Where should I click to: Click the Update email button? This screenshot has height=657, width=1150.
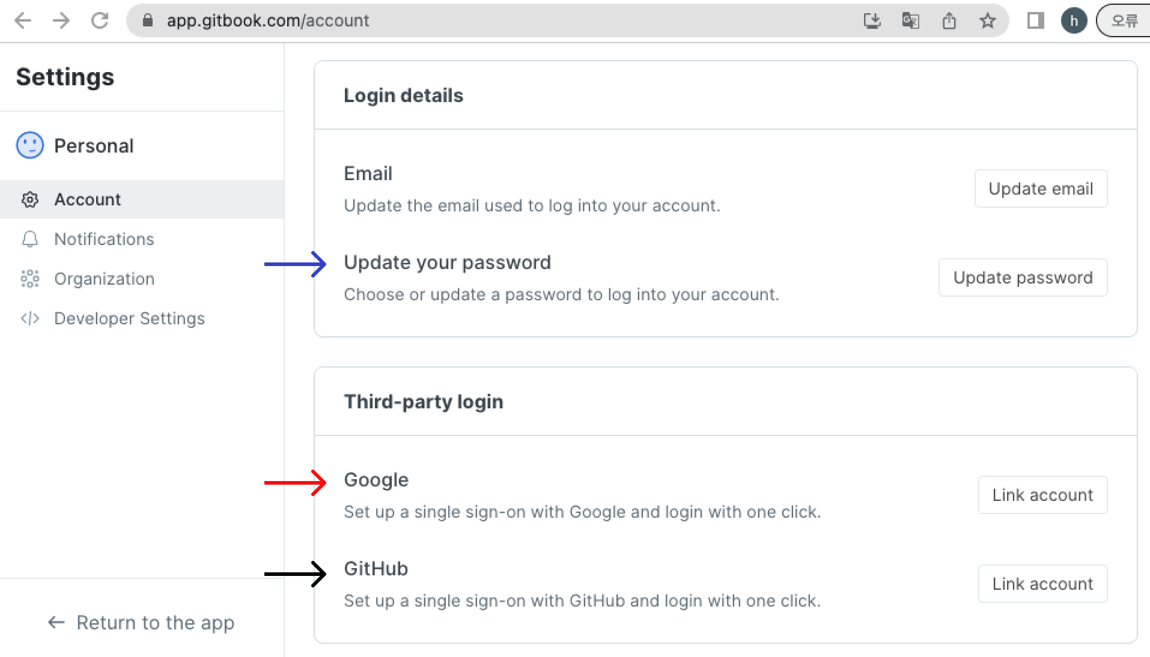coord(1041,189)
